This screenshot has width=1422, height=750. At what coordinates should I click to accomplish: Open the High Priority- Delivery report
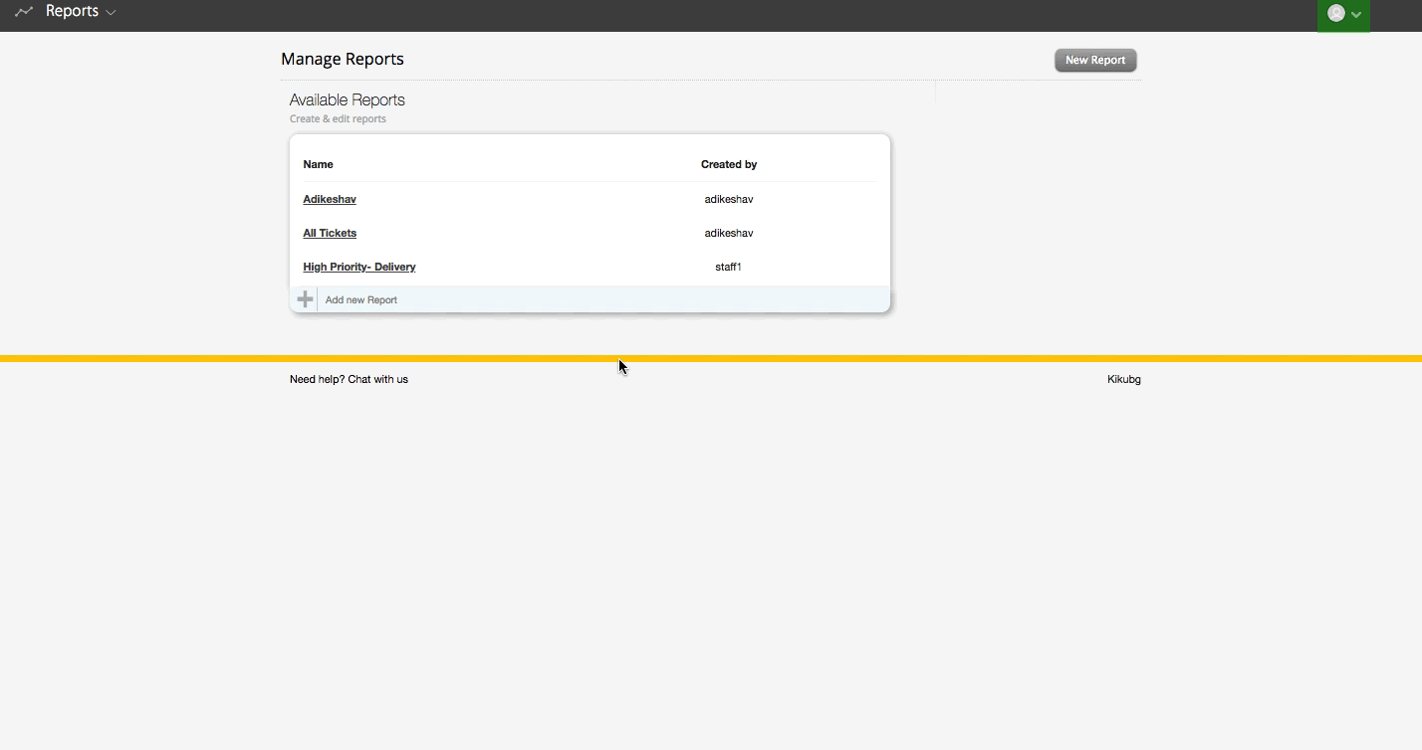(359, 267)
